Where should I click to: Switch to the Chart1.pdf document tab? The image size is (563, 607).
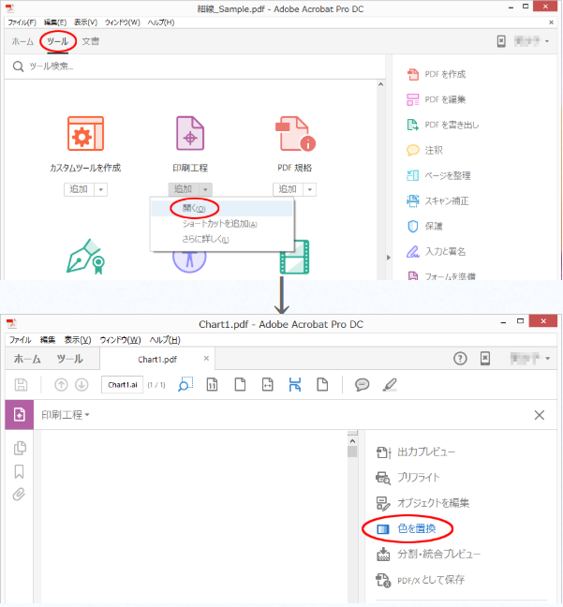click(x=157, y=360)
